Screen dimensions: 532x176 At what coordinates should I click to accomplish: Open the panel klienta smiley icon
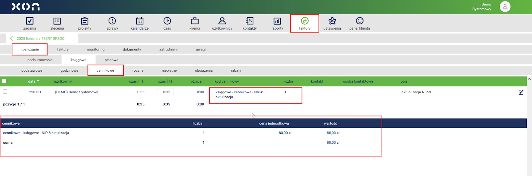pyautogui.click(x=359, y=21)
